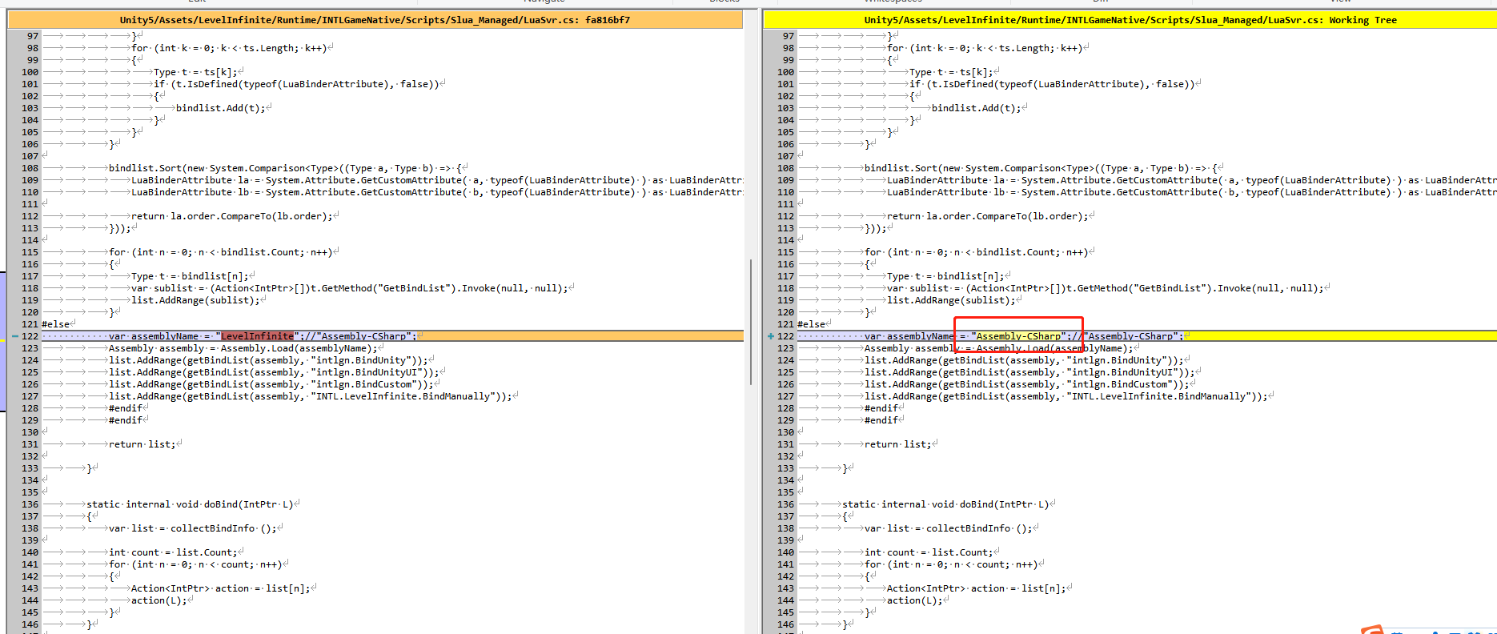Click "Action<IntPtr> action = list[n];" in right pane
1497x634 pixels.
(976, 588)
